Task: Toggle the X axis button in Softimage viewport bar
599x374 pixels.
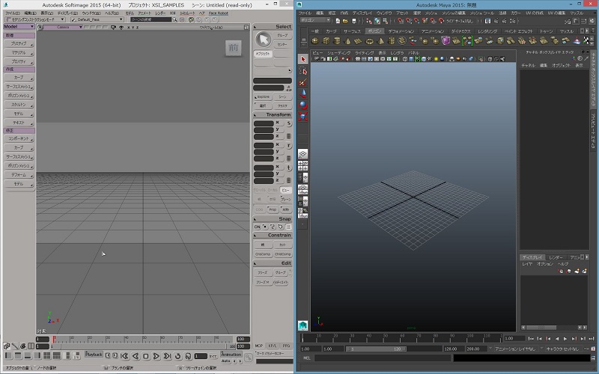Action: [x=128, y=28]
